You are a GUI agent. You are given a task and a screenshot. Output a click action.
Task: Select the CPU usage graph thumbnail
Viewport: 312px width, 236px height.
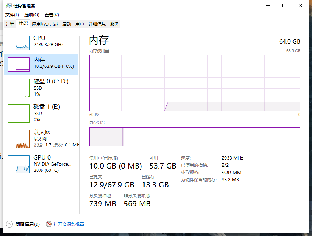[x=19, y=43]
